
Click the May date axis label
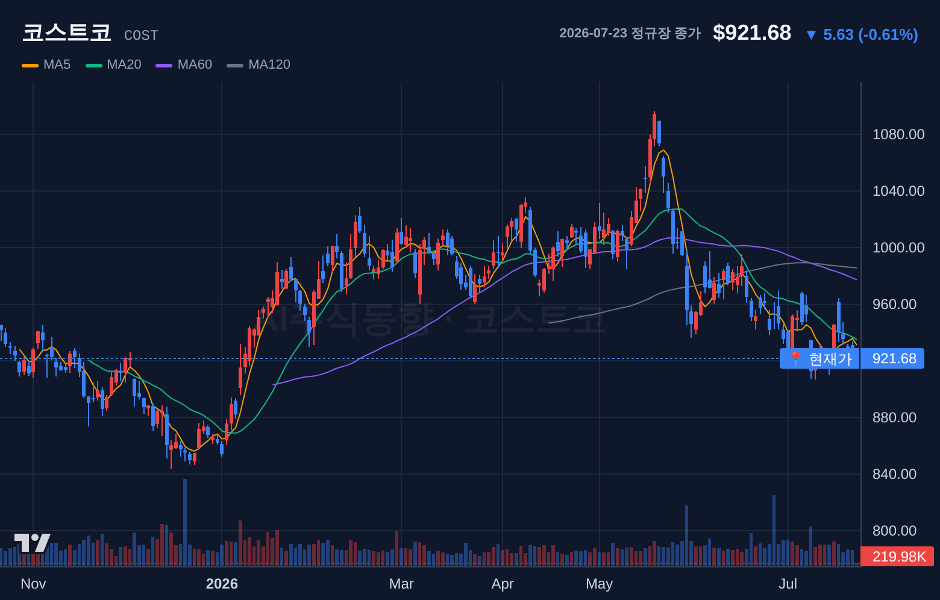(x=599, y=584)
